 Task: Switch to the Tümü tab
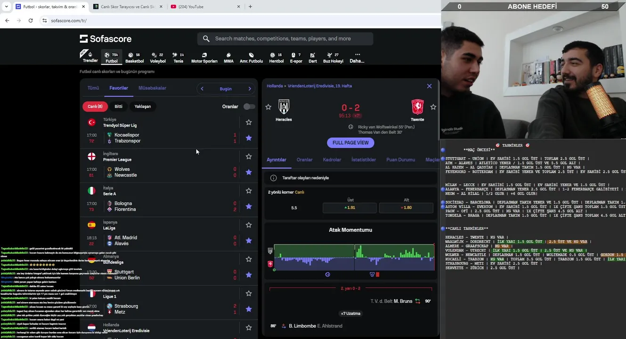[x=93, y=88]
